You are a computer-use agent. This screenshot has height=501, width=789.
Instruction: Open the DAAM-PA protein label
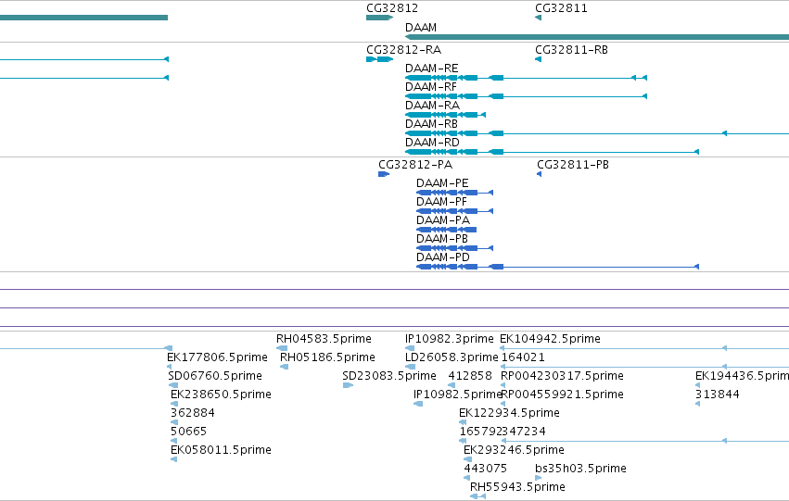pos(443,220)
